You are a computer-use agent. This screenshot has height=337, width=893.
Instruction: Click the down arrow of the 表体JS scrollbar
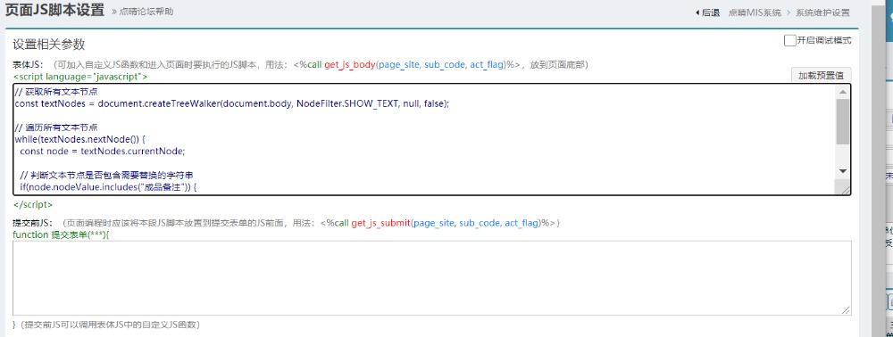click(843, 171)
